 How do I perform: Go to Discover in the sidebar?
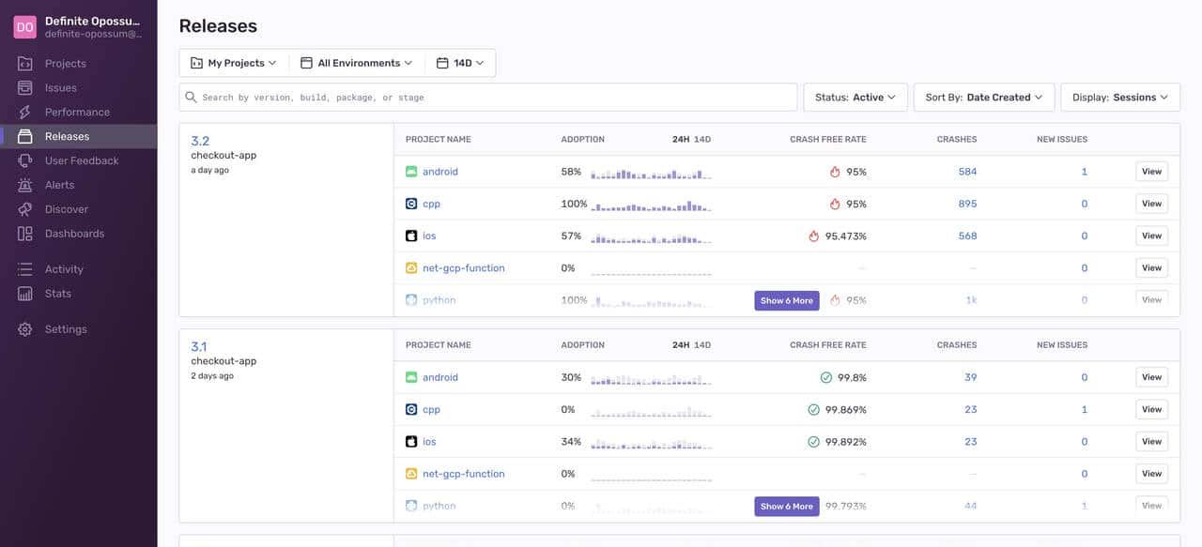tap(67, 210)
